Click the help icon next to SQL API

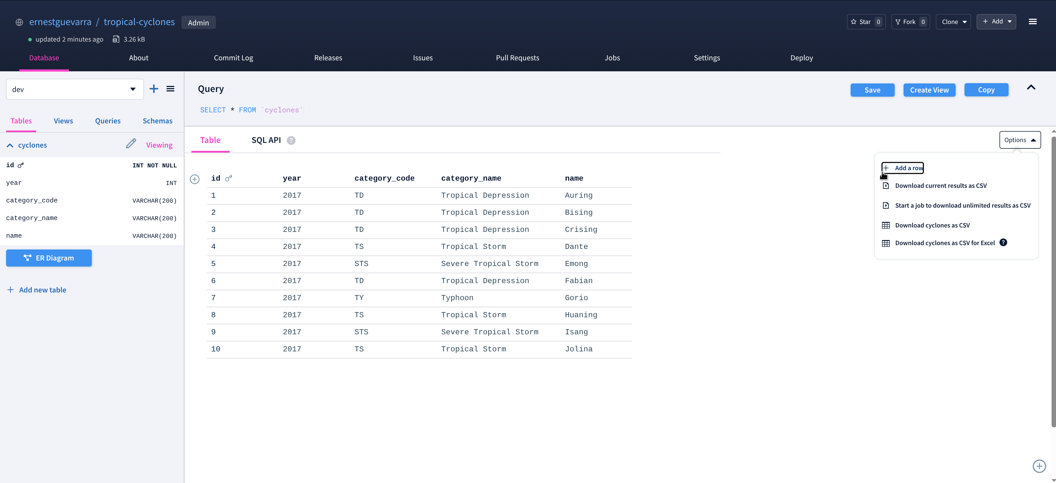pos(291,140)
